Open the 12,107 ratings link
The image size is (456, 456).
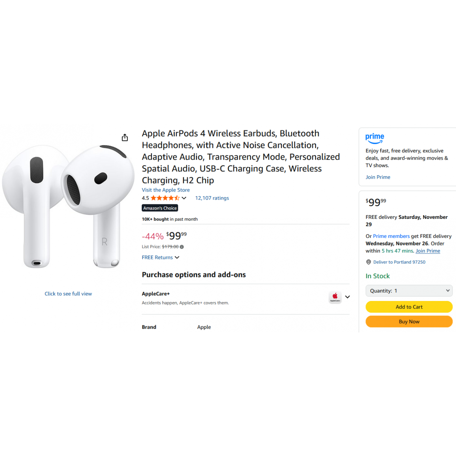(212, 198)
